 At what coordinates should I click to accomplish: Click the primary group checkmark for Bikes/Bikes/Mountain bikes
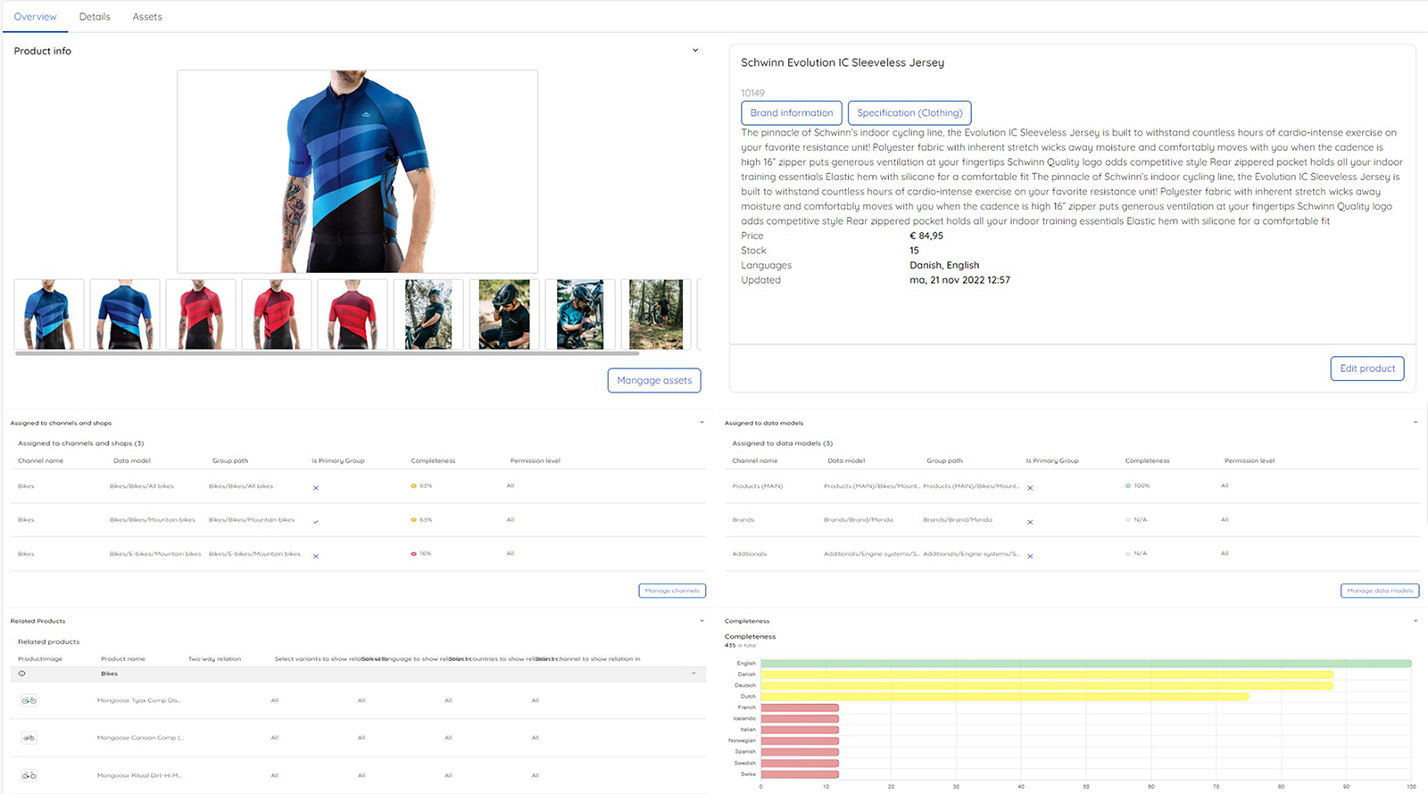click(316, 521)
